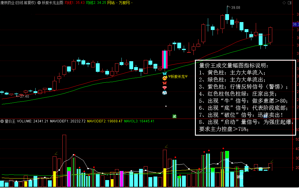
Task: Click the blue 财 marker
Action: [x=265, y=116]
